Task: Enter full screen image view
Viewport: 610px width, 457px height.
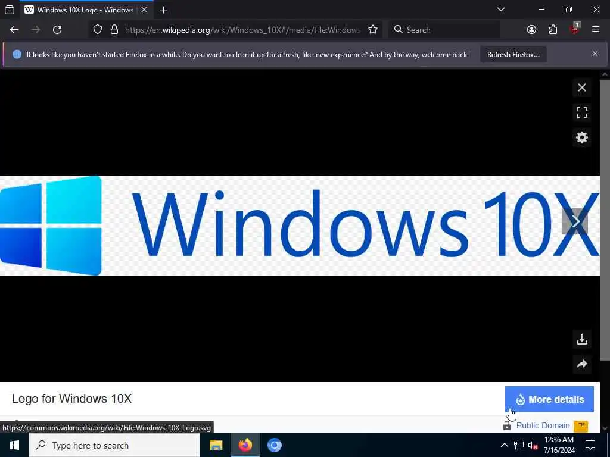Action: coord(581,112)
